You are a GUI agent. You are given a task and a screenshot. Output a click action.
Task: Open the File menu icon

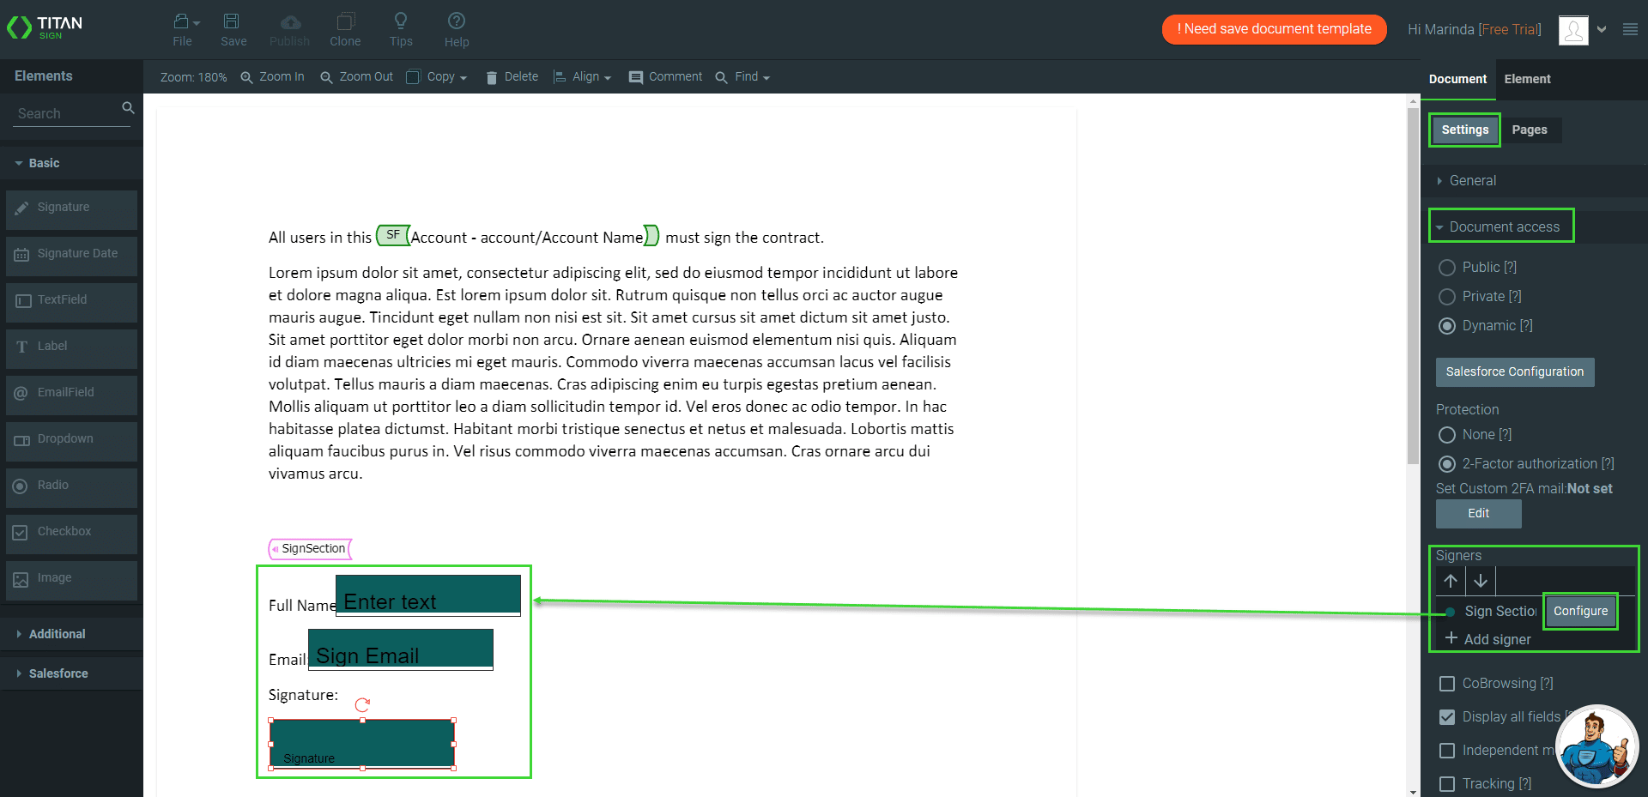pos(182,22)
